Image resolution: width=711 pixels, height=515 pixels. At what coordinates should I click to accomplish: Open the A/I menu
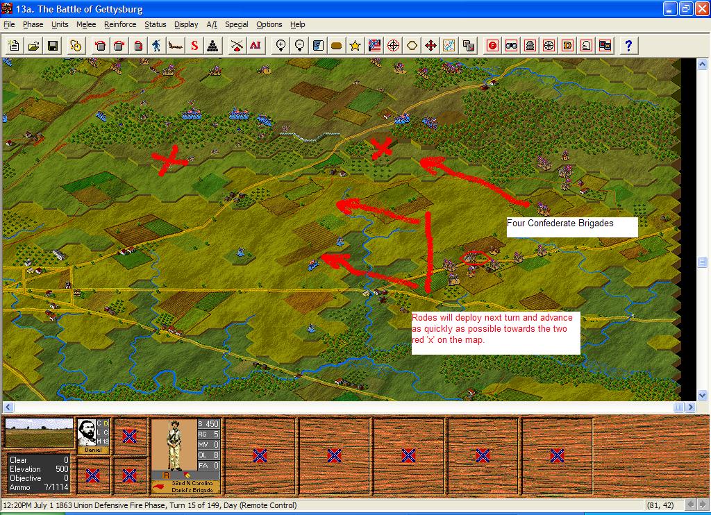[212, 24]
